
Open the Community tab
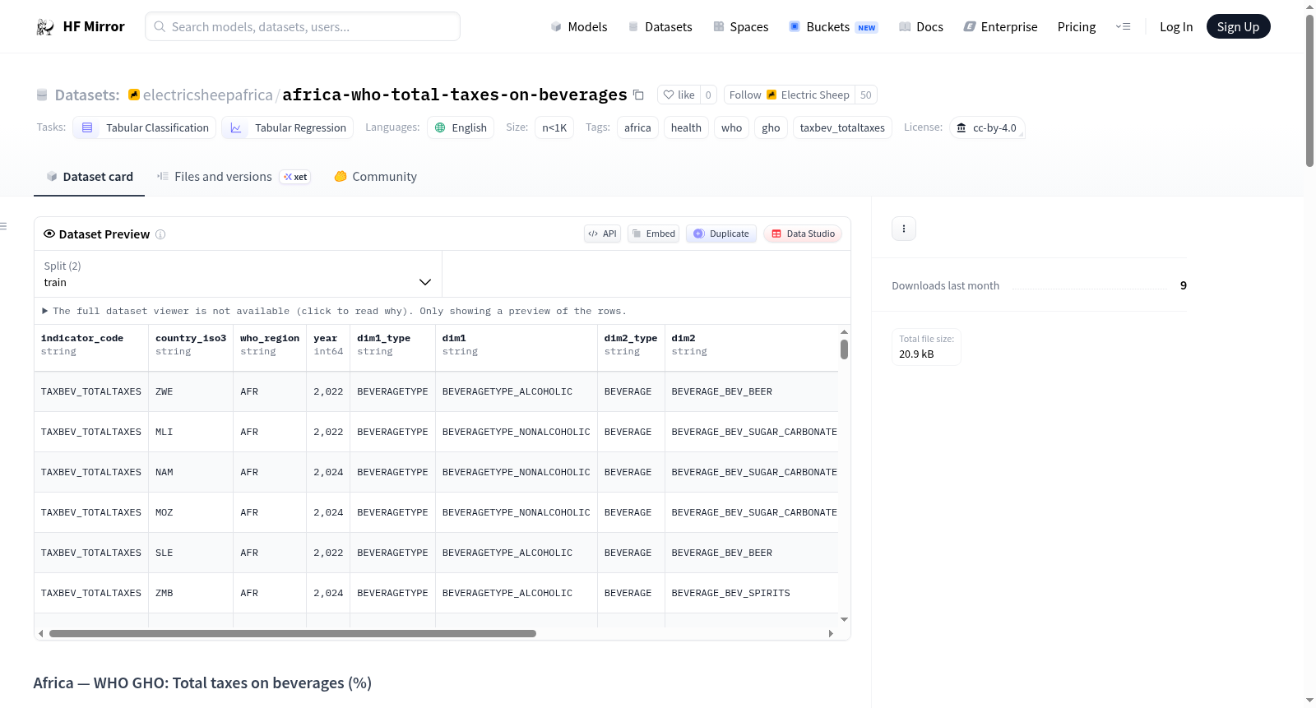375,177
